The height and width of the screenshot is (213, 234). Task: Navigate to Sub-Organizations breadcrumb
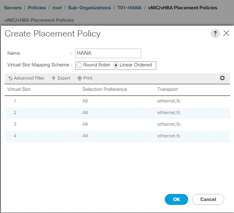[90, 7]
